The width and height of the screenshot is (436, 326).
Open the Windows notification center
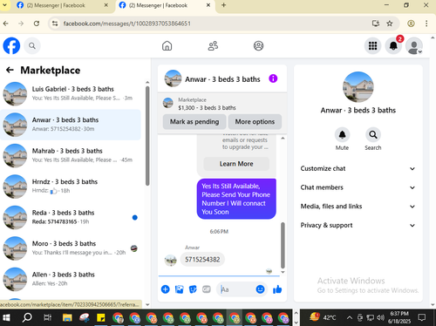click(x=422, y=317)
